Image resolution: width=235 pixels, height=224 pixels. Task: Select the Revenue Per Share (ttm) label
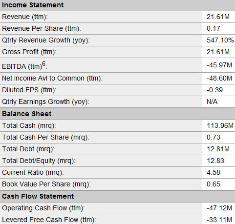(x=42, y=28)
